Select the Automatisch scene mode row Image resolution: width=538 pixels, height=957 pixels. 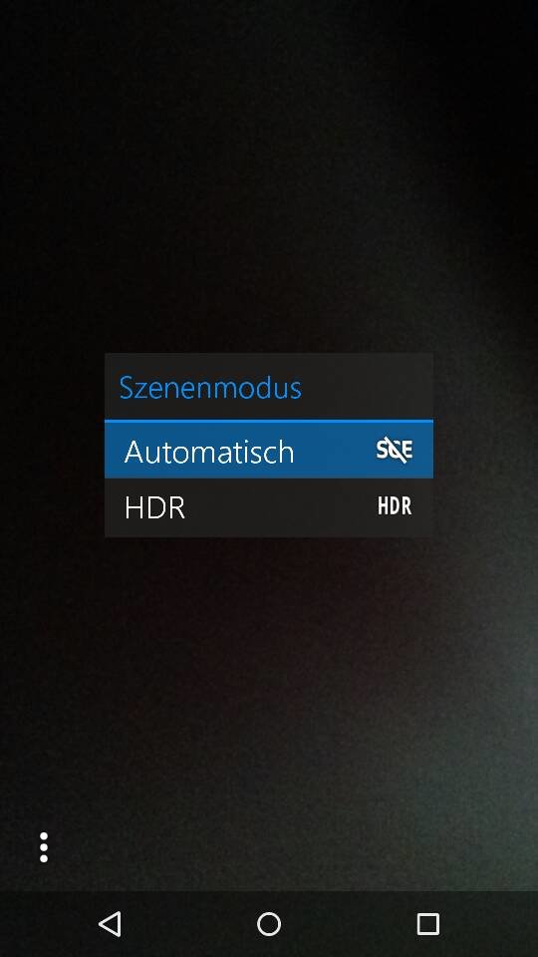point(269,451)
